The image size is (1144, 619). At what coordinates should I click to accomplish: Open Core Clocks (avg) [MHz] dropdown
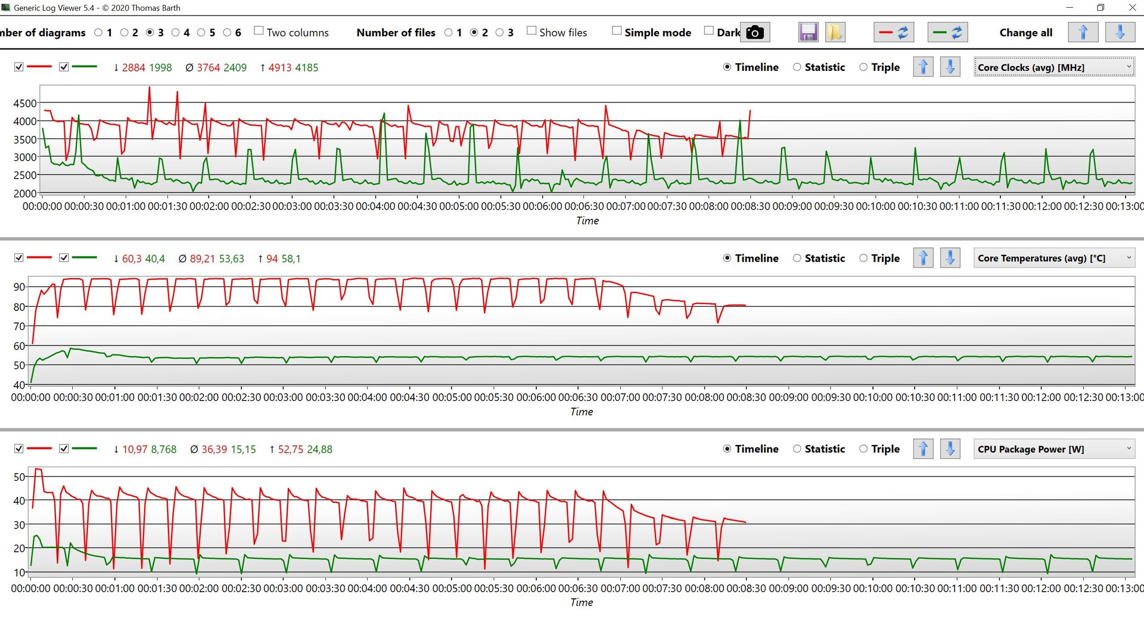[1054, 67]
